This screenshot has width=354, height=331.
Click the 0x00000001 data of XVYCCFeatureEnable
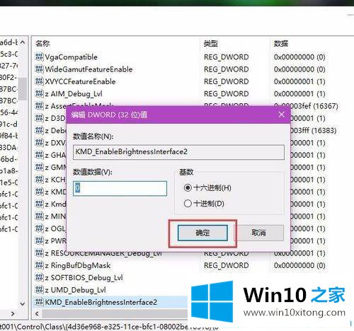click(299, 81)
